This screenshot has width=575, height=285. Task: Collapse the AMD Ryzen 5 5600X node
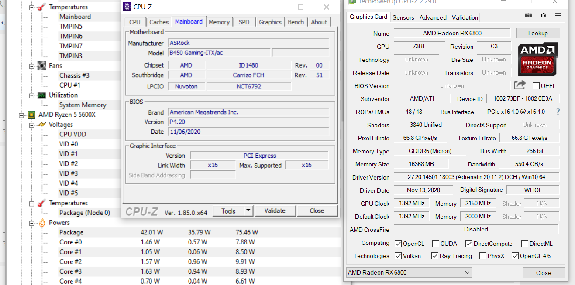click(21, 115)
